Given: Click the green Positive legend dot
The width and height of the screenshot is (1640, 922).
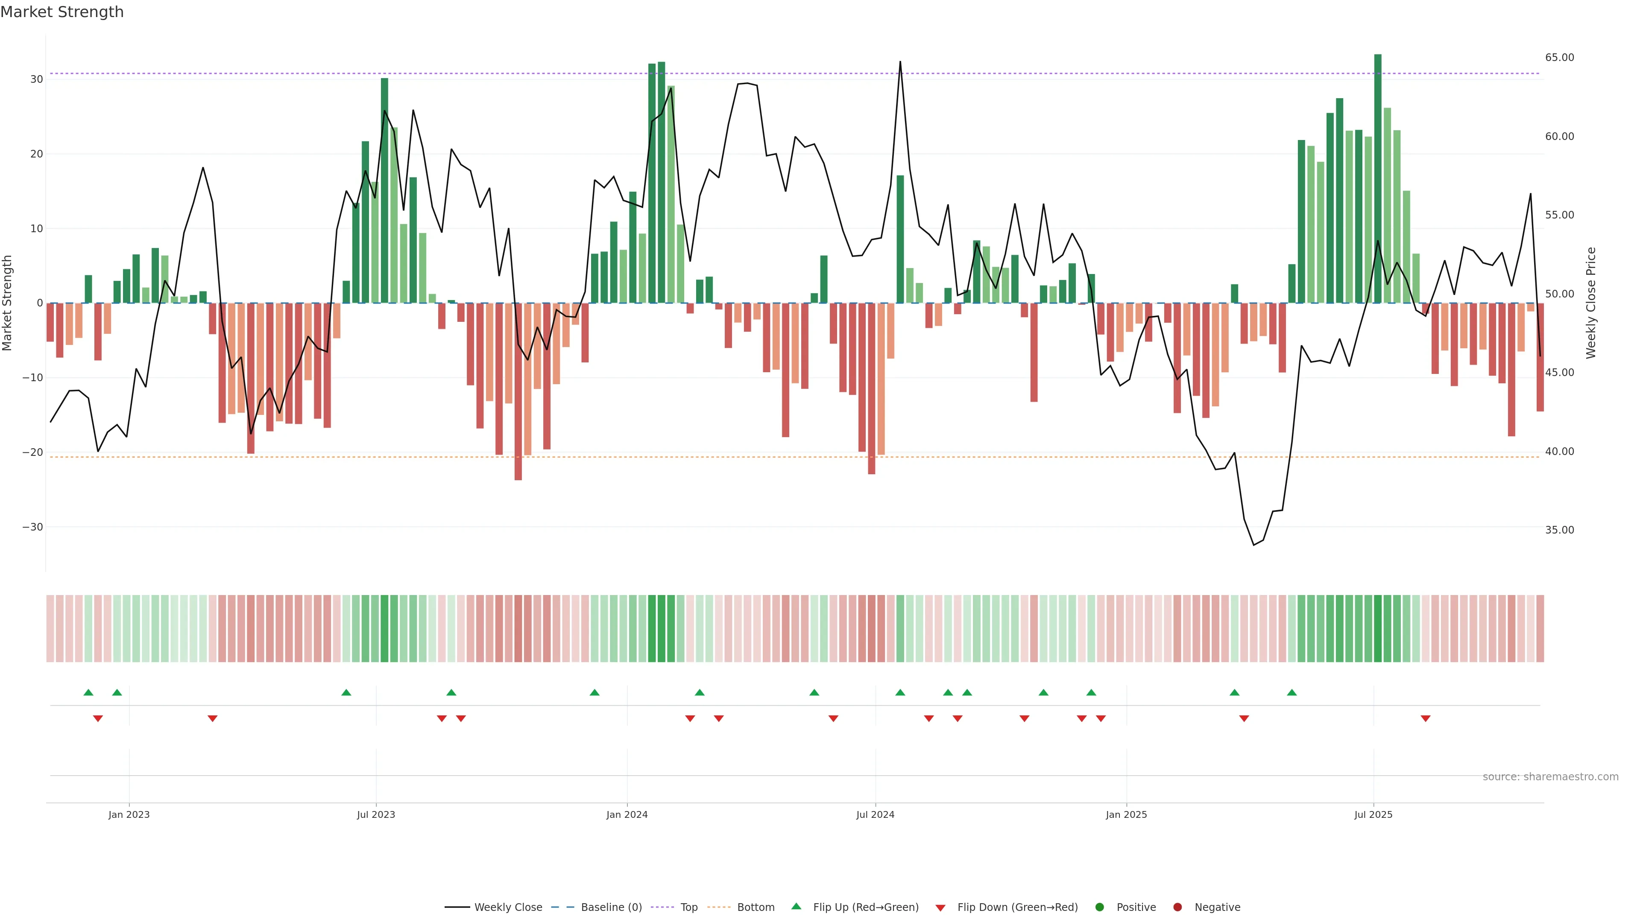Looking at the screenshot, I should [1099, 907].
